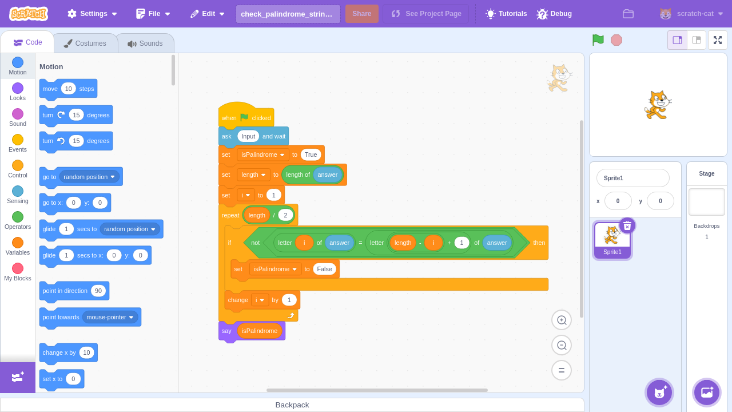The image size is (732, 412).
Task: Select the Events block category
Action: [x=18, y=143]
